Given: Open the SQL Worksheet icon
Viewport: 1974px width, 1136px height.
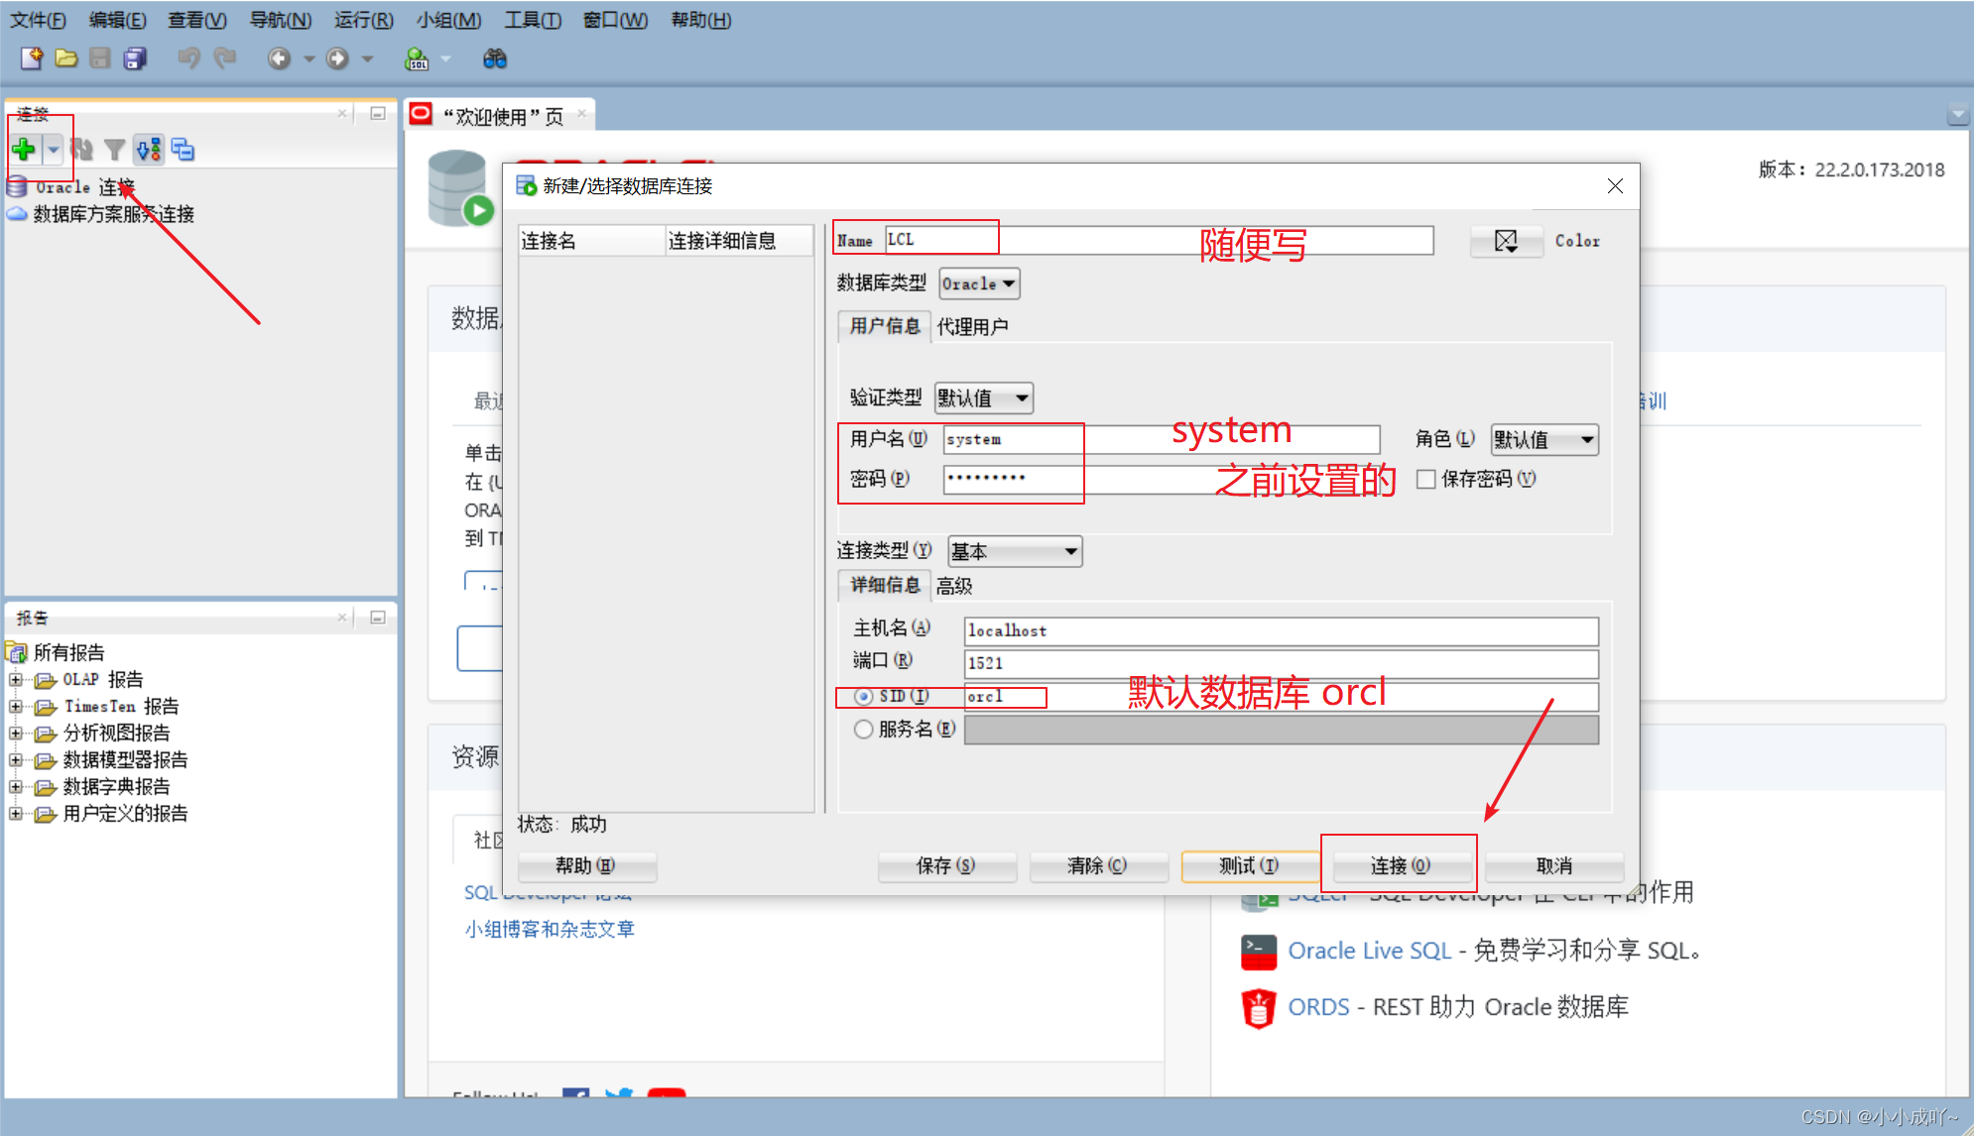Looking at the screenshot, I should (417, 58).
